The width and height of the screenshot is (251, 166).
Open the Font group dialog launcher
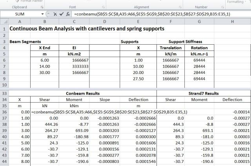(103, 7)
